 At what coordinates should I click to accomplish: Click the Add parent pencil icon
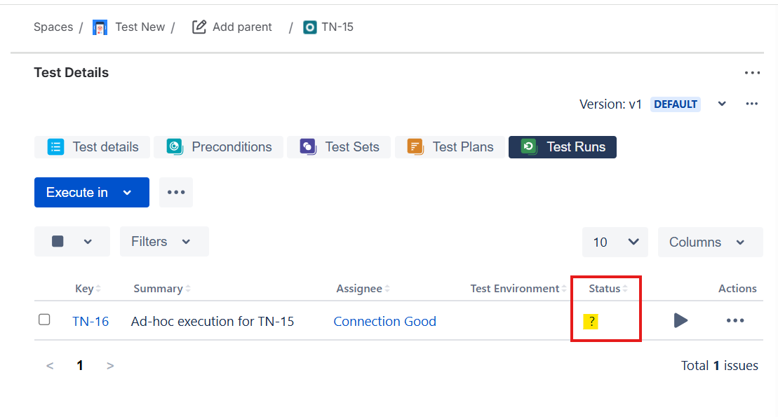(x=199, y=27)
